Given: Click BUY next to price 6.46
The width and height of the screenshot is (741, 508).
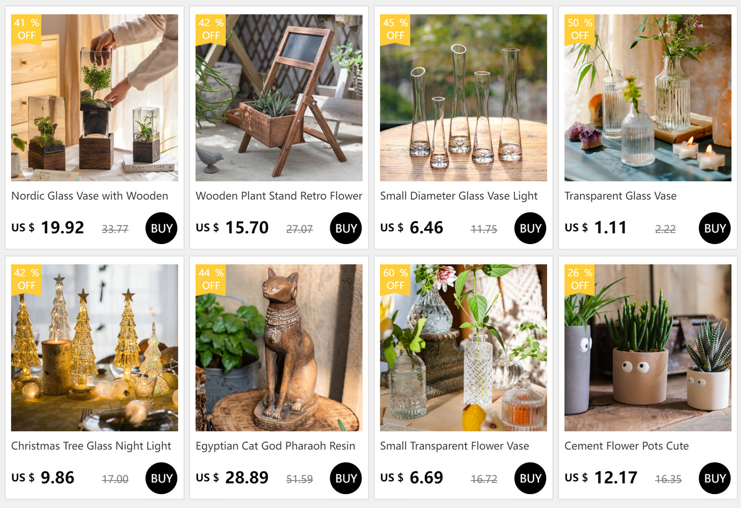Looking at the screenshot, I should click(530, 228).
